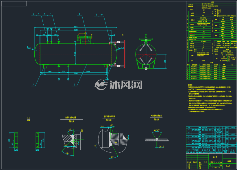Select TSG 21 in the technical requirements
The height and width of the screenshot is (170, 237).
tap(194, 89)
